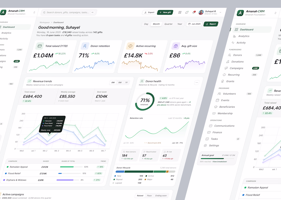
Task: Select the 8W range in Revenue trends
Action: point(113,83)
